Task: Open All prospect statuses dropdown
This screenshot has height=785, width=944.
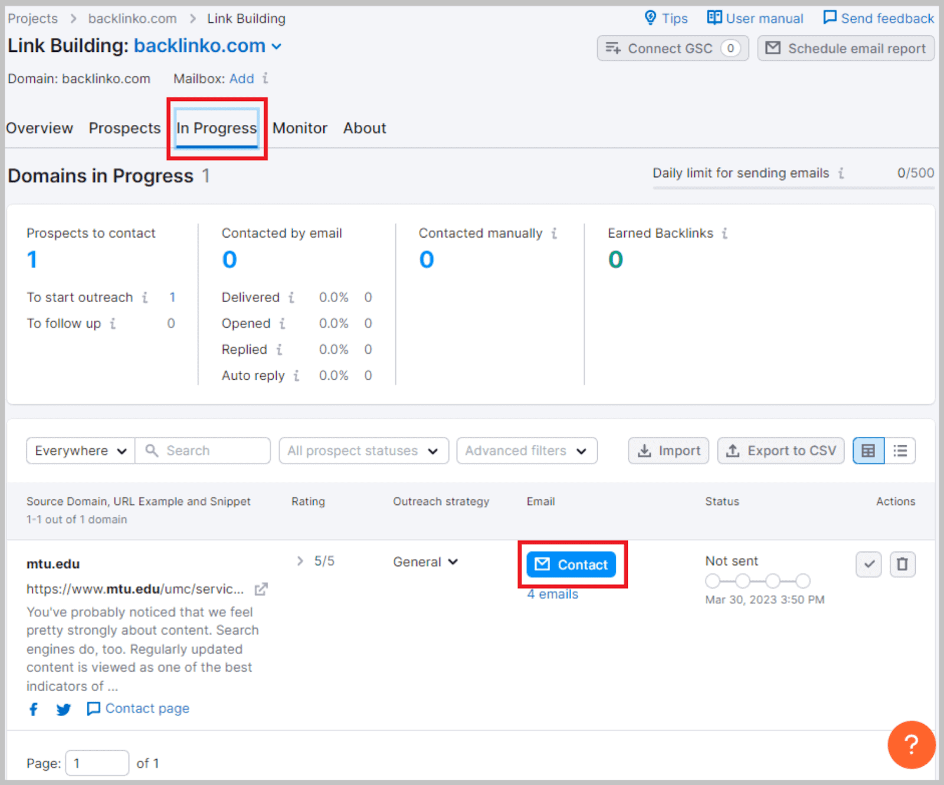Action: (363, 451)
